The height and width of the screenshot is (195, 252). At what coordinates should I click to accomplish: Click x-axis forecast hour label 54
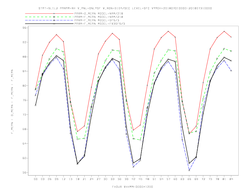click(x=161, y=179)
